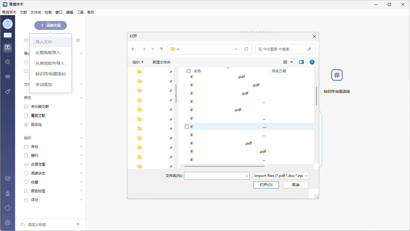Tick the select-all checkbox beside 名称
The width and height of the screenshot is (410, 231).
tap(188, 71)
